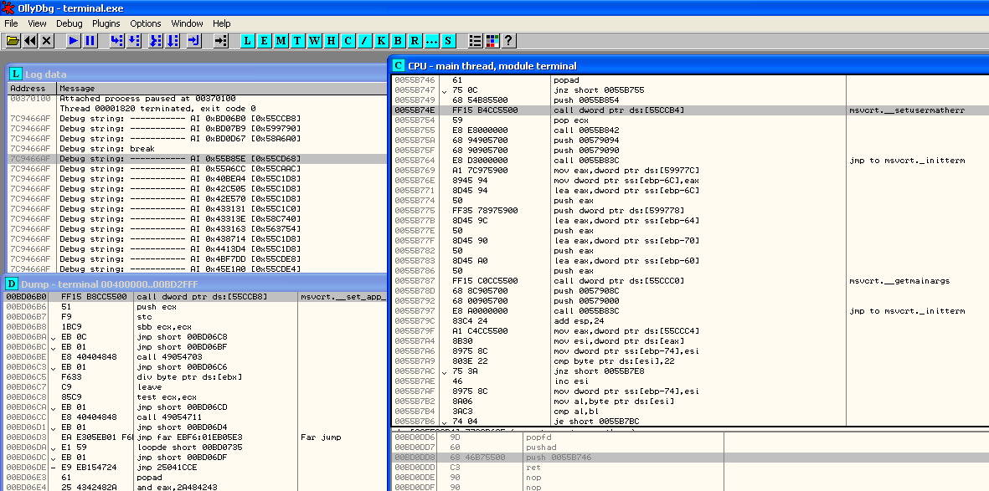989x491 pixels.
Task: Click the Open file folder icon
Action: tap(13, 40)
